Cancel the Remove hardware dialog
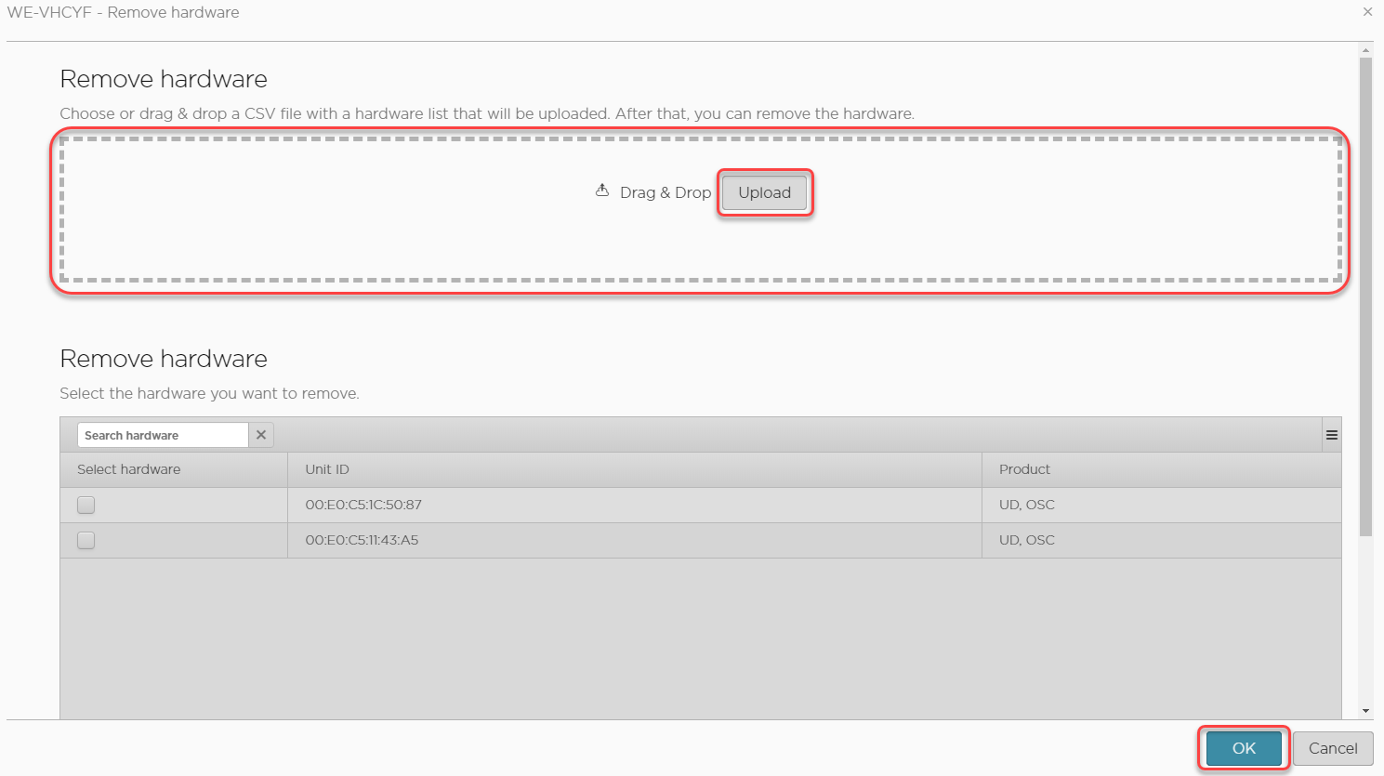 point(1332,748)
